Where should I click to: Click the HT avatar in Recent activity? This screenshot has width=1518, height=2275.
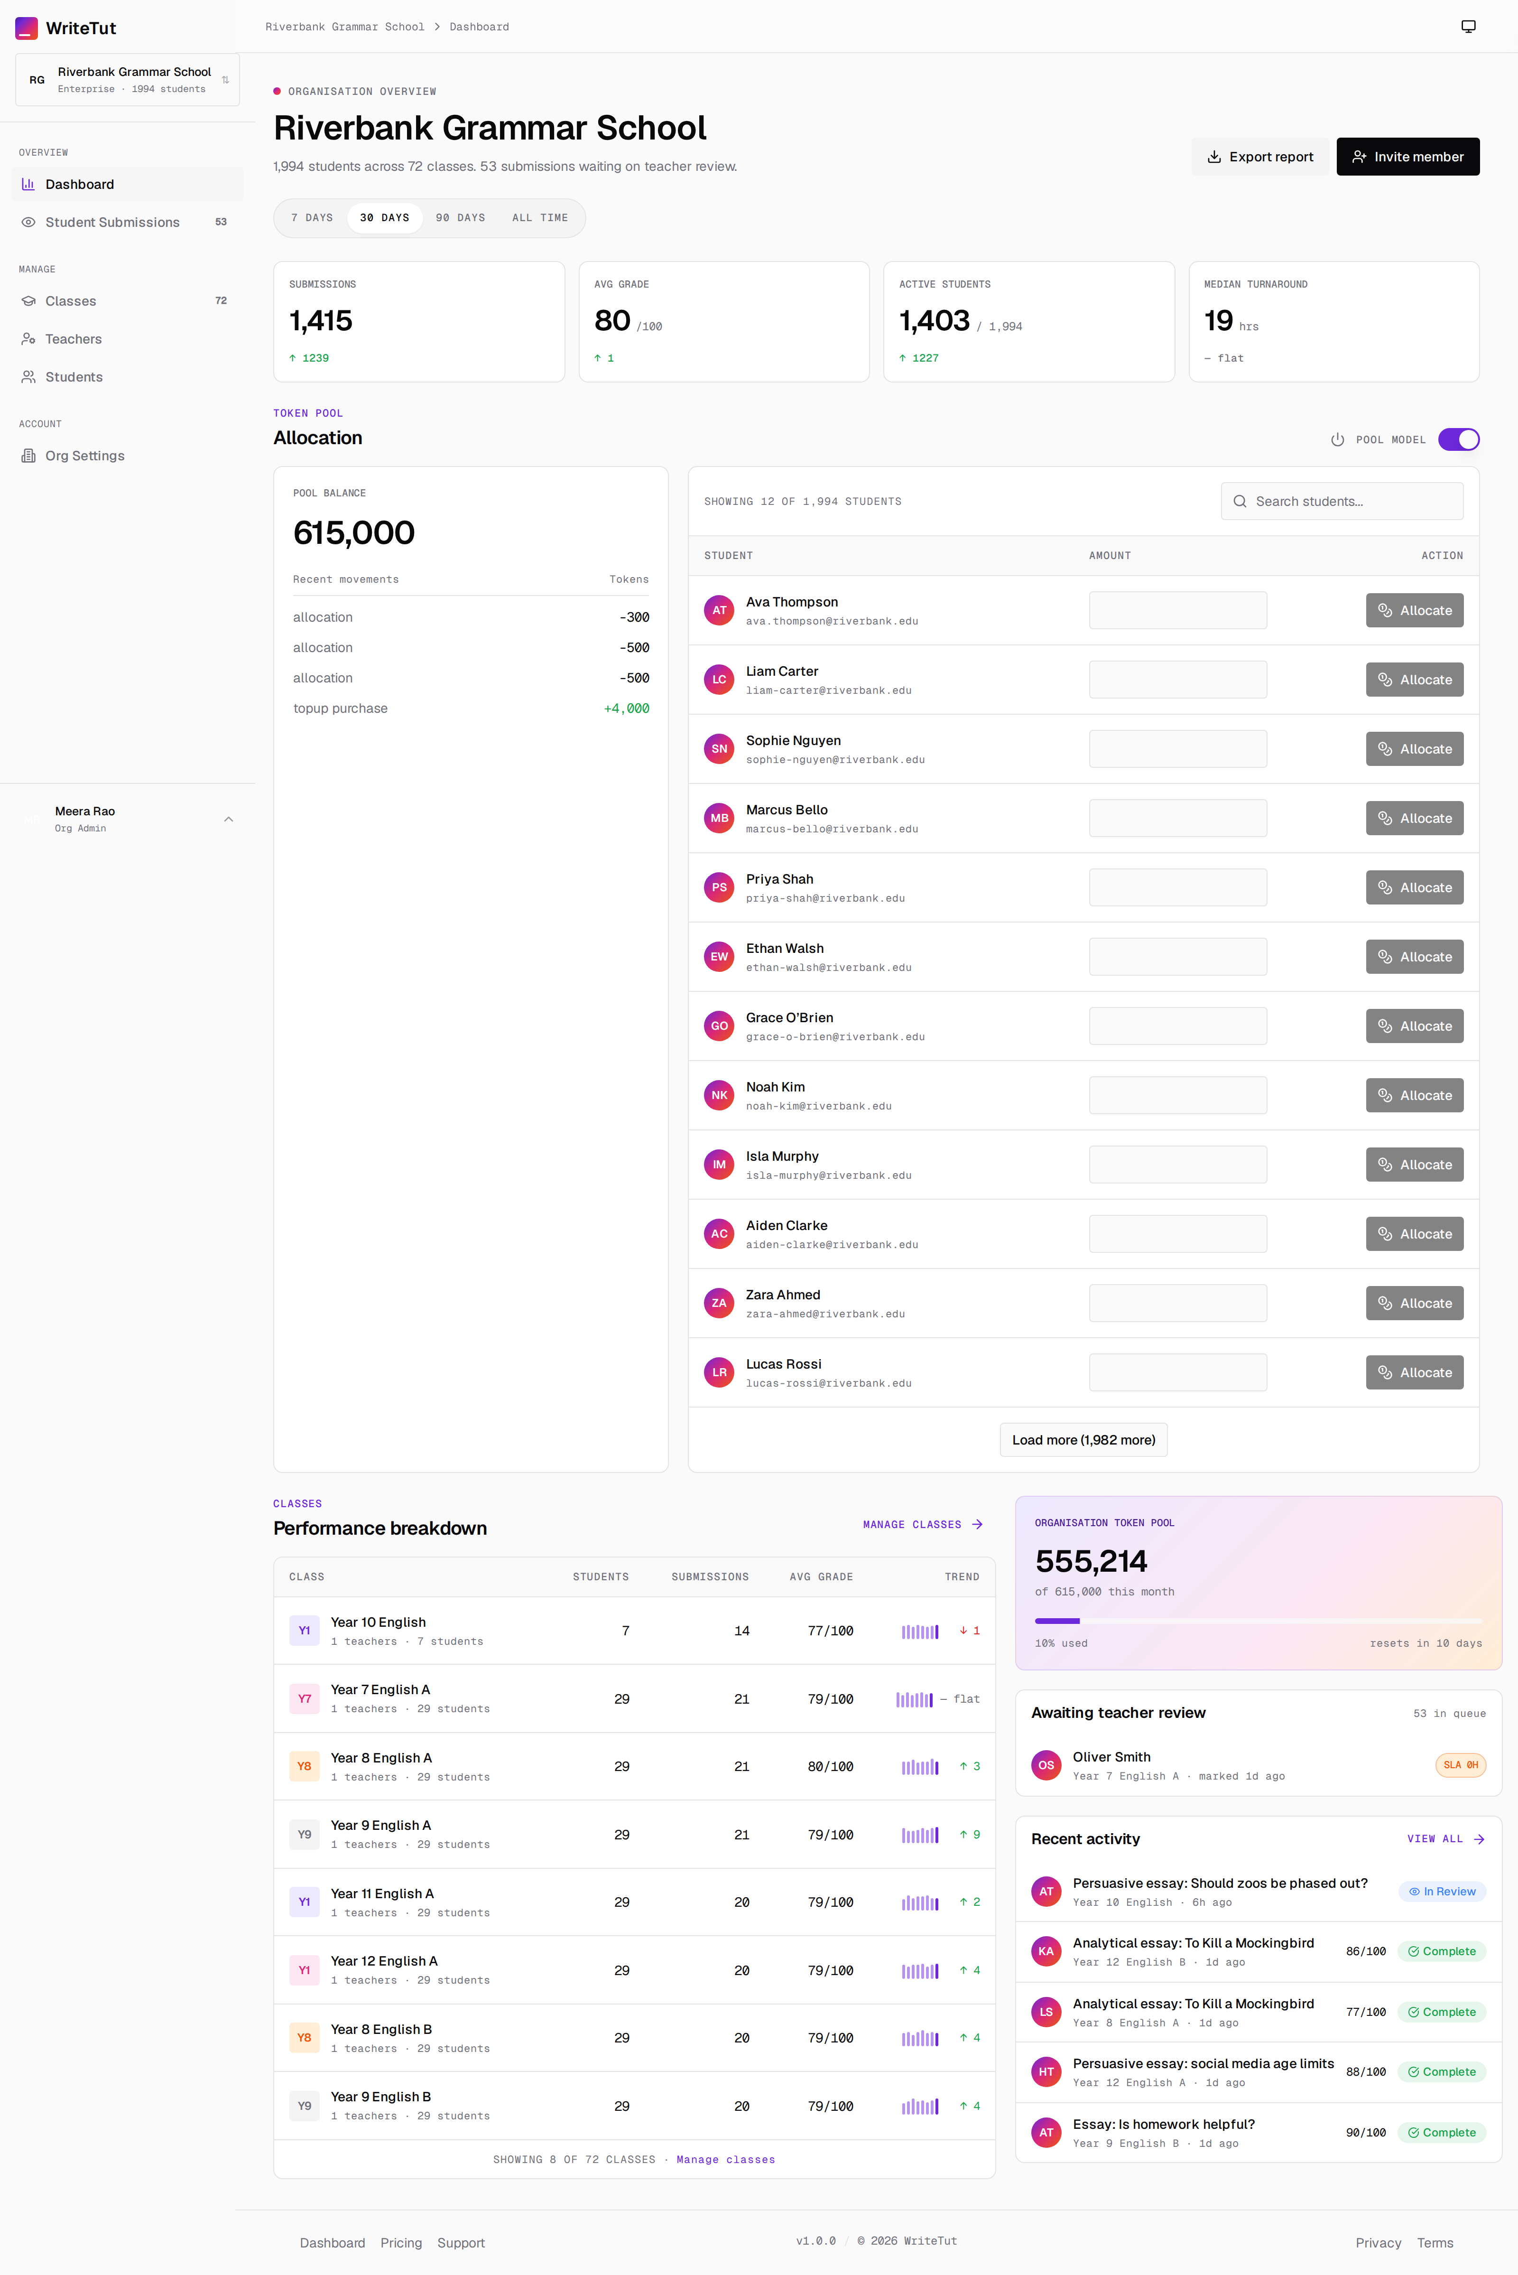click(1046, 2071)
